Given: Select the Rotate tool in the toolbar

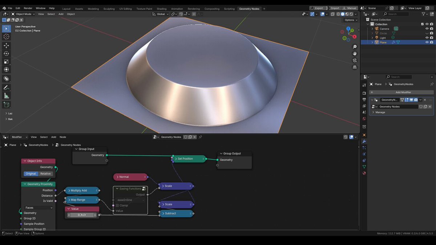Looking at the screenshot, I should [6, 54].
